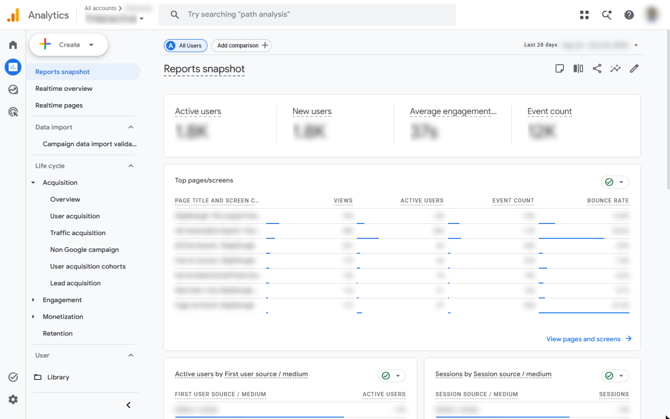Screen dimensions: 670x419
Task: Select the Reports icon in left rail
Action: [13, 67]
